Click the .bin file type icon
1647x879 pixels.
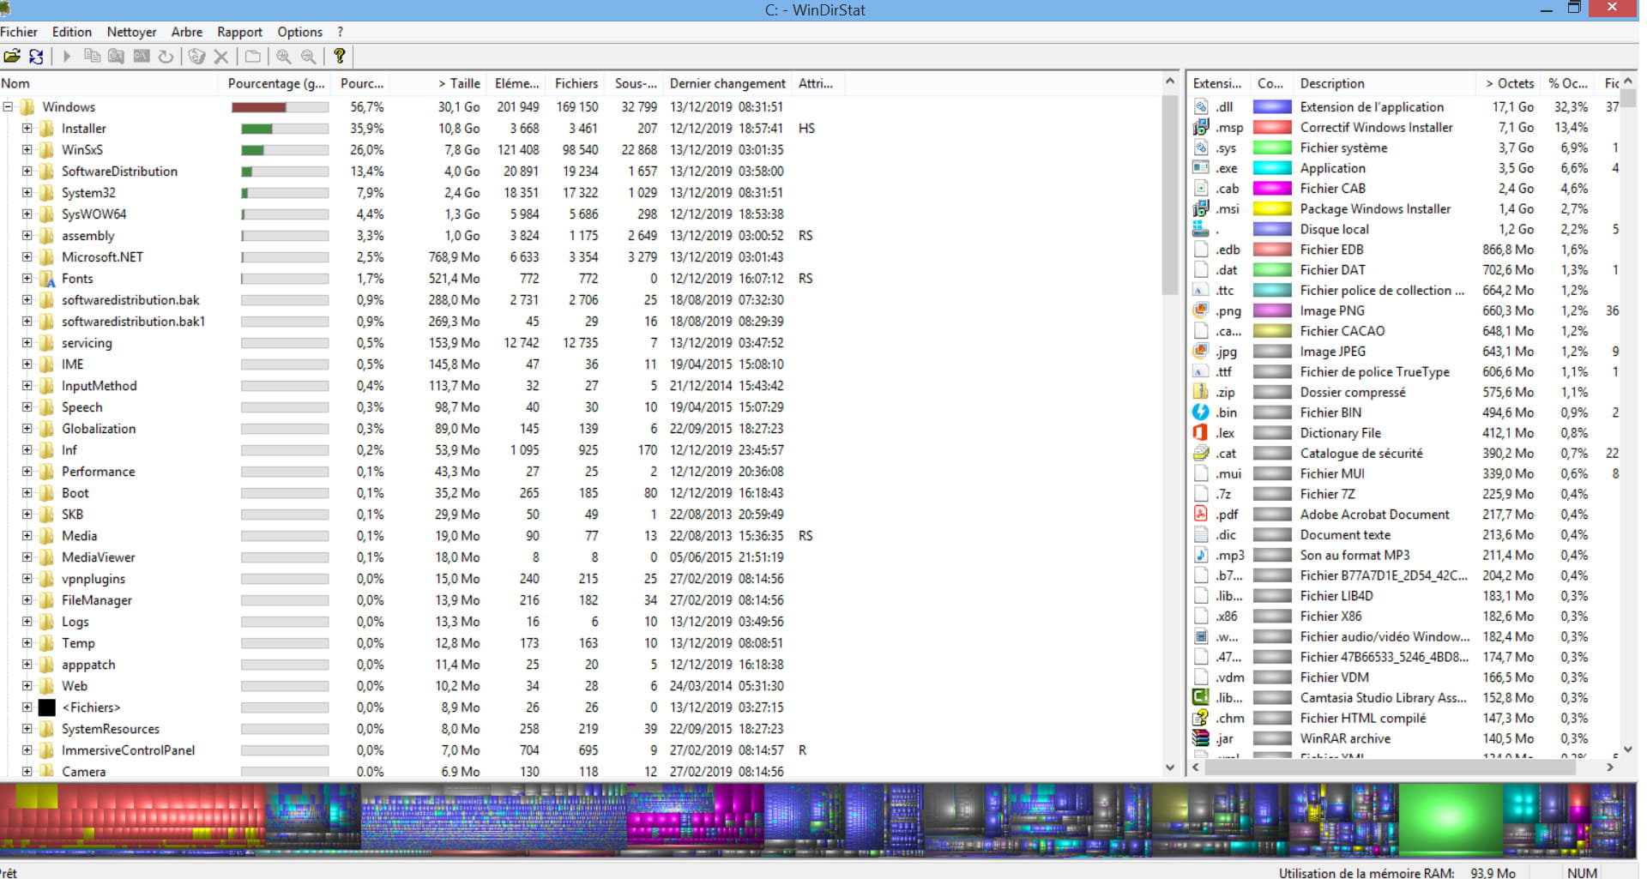click(x=1201, y=412)
